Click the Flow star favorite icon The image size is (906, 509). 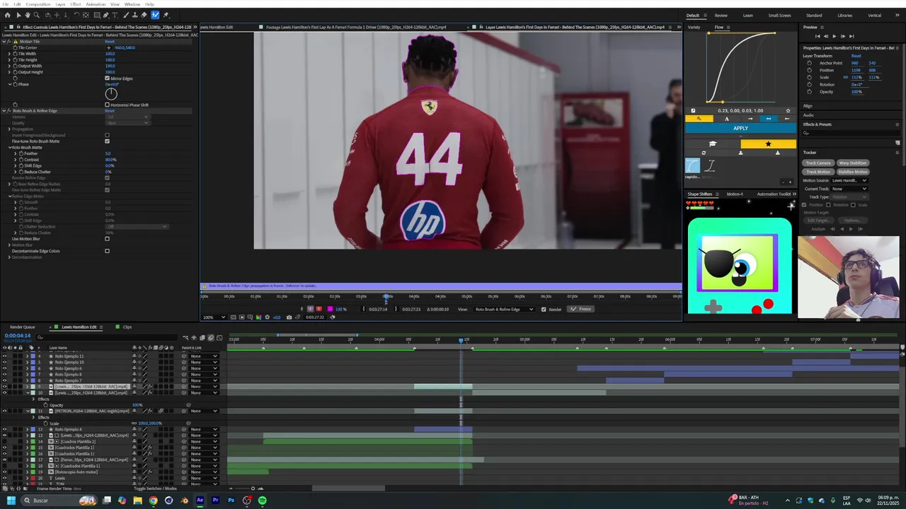click(x=788, y=110)
